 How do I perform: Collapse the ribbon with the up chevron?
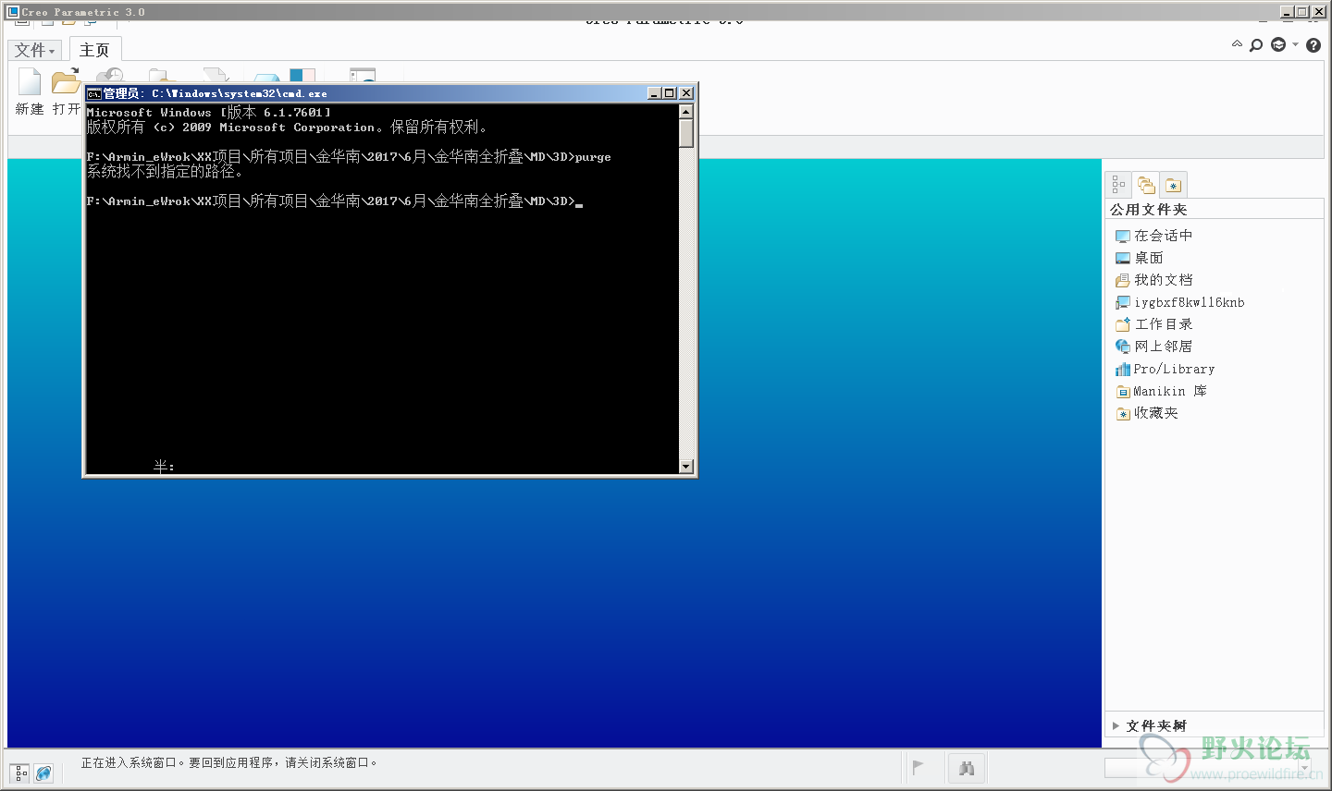pyautogui.click(x=1237, y=44)
